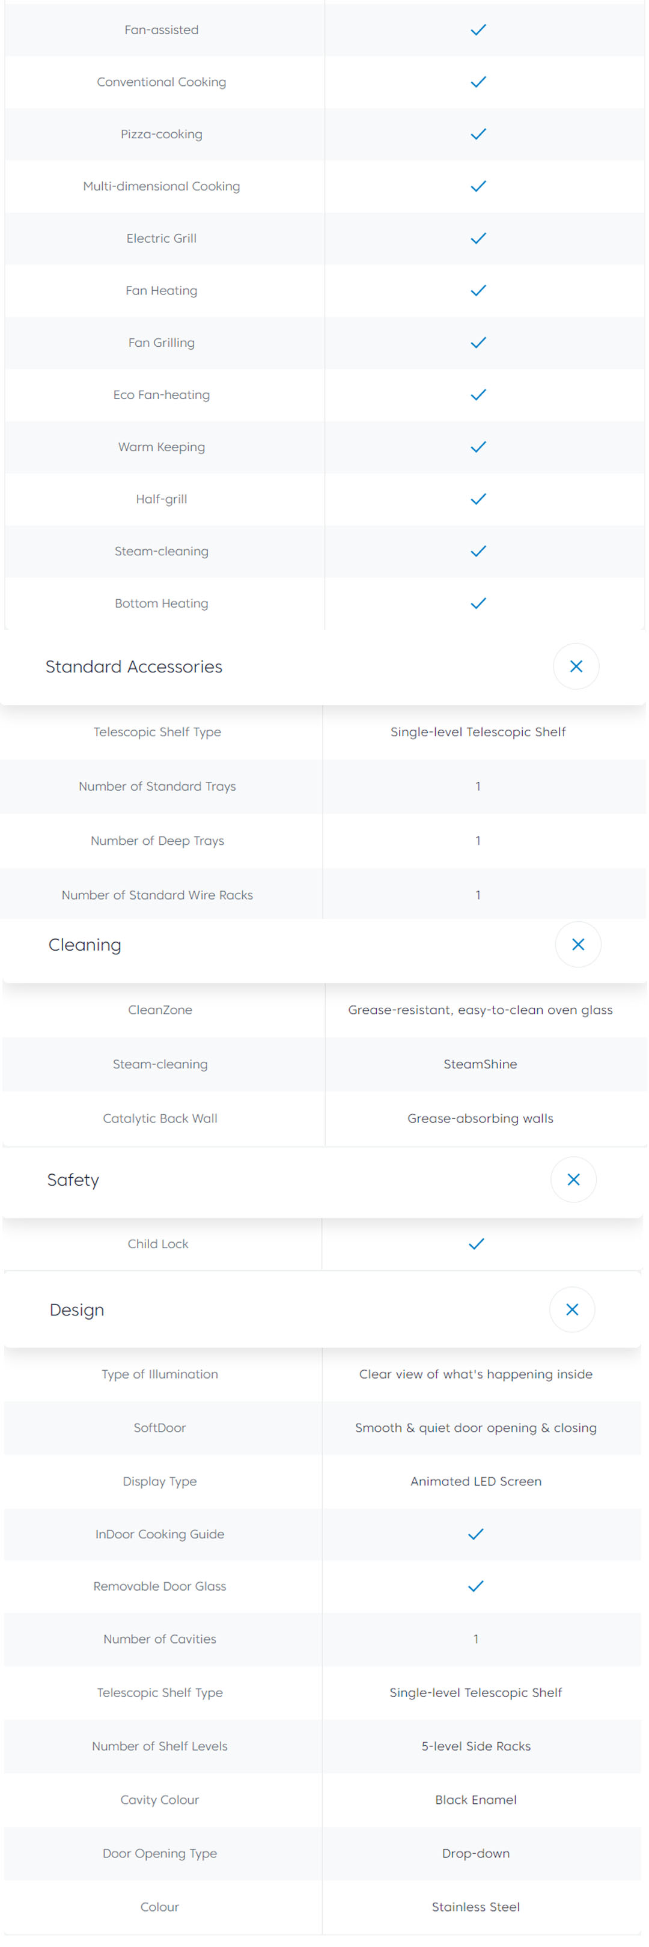Click the Removable Door Glass checkmark
This screenshot has height=1947, width=649.
pyautogui.click(x=476, y=1586)
